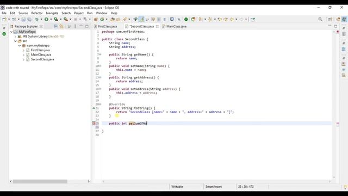Click the New Java Class icon
The image size is (348, 196).
point(102,20)
